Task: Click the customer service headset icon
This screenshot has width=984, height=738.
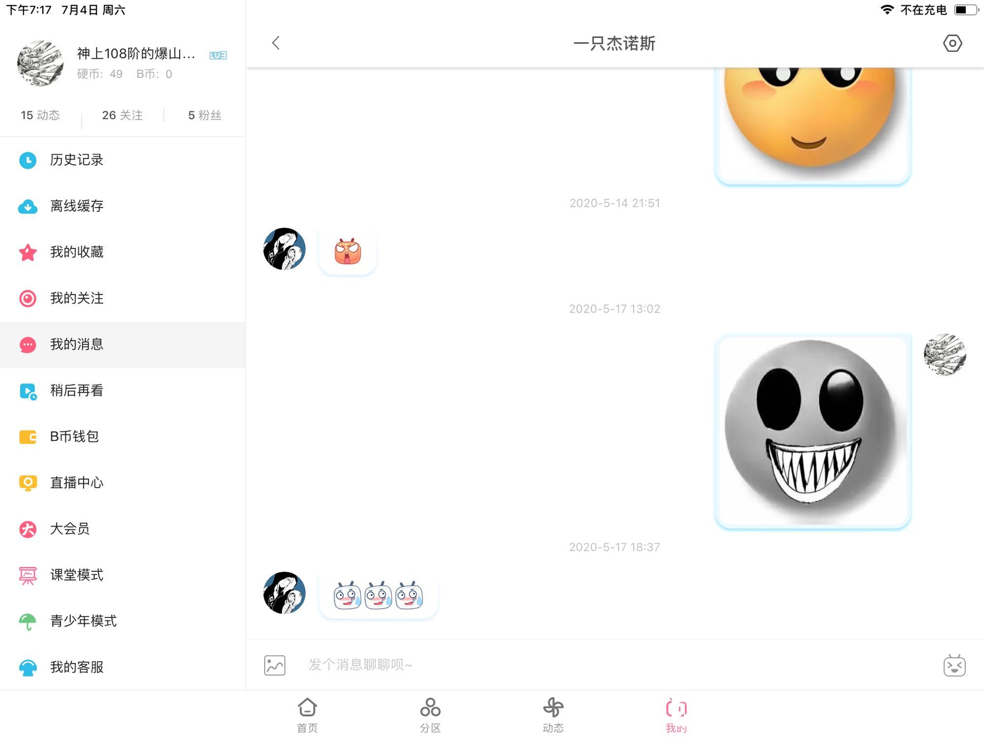Action: click(x=28, y=668)
